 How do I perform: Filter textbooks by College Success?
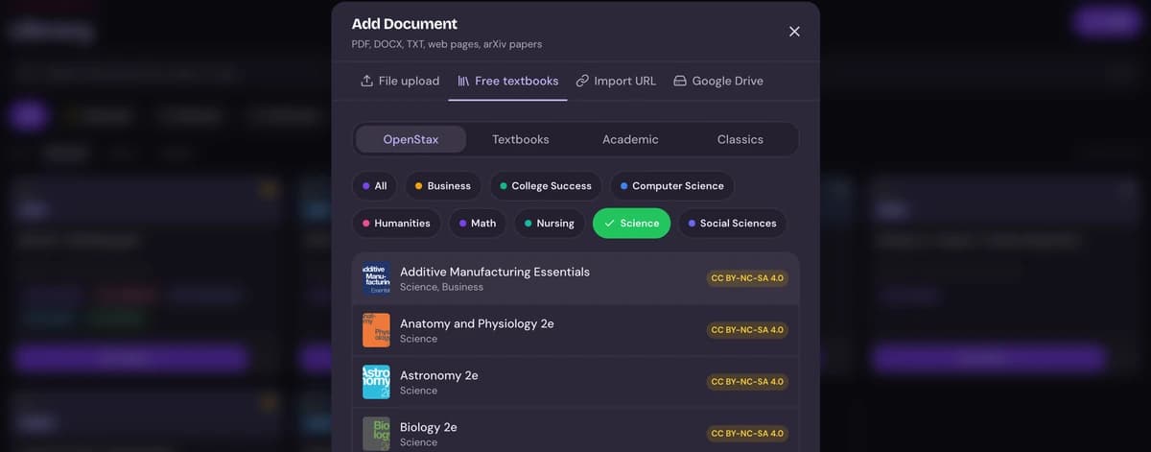[546, 186]
